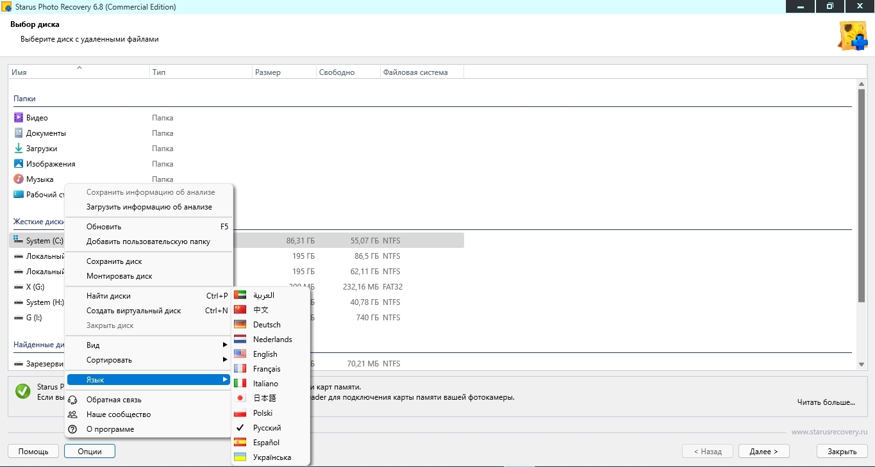Click the Файловая система column header

[422, 72]
